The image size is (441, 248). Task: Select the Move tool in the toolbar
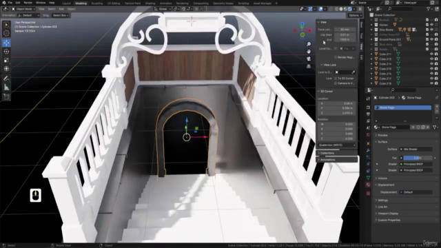pos(6,43)
